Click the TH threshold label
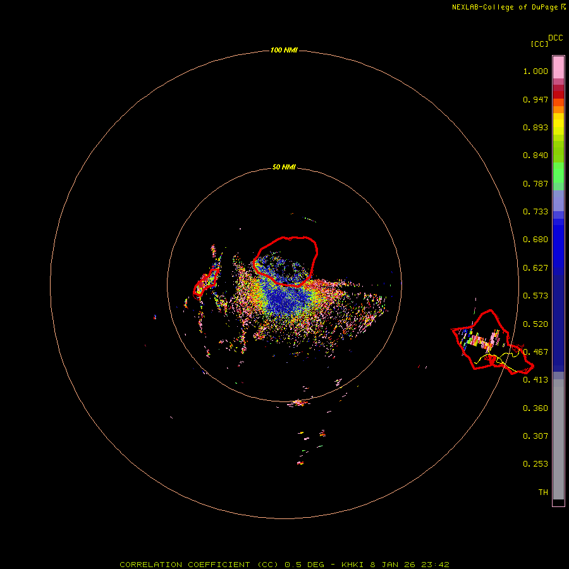Viewport: 569px width, 569px height. pyautogui.click(x=543, y=493)
